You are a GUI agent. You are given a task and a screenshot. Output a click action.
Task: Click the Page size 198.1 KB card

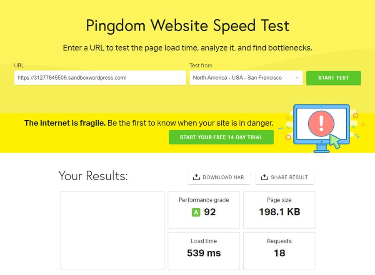[x=279, y=210]
